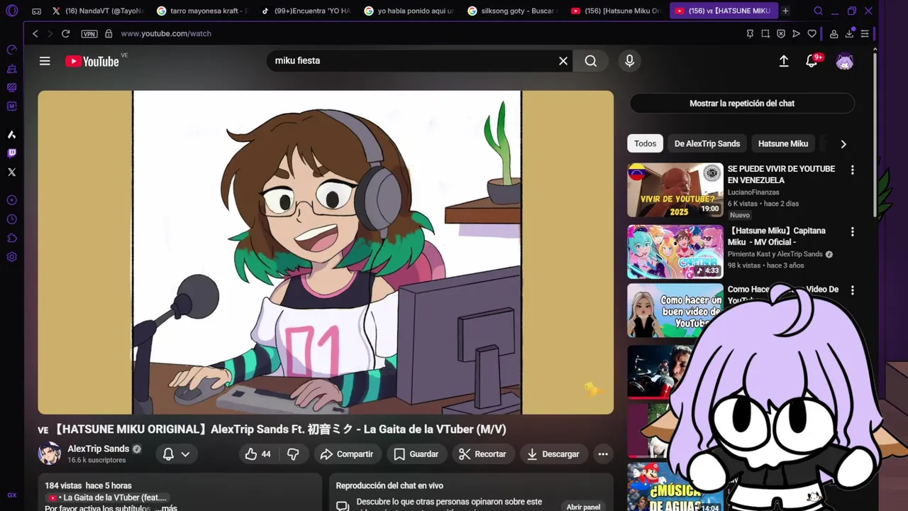This screenshot has height=511, width=908.
Task: Switch to the 'silksong goty' tab
Action: click(x=513, y=11)
